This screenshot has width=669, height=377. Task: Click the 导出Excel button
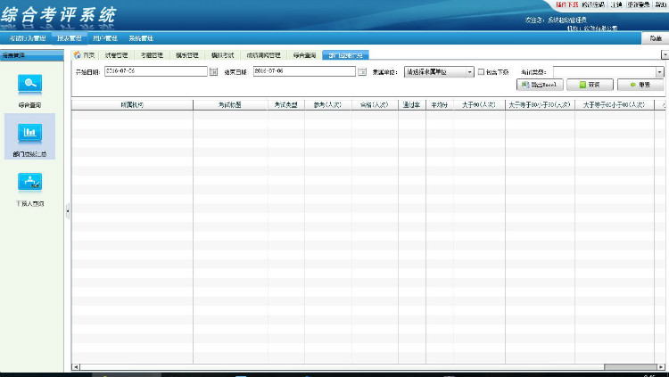[540, 85]
